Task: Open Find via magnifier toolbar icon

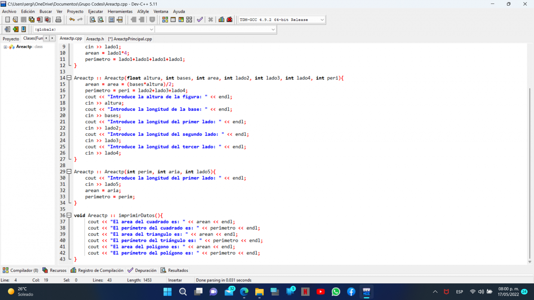Action: coord(93,20)
